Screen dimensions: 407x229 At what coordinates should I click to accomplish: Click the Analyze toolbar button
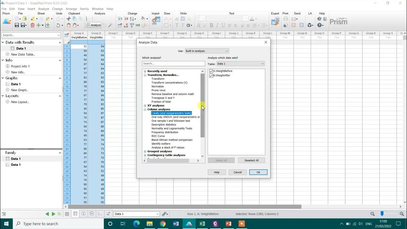point(94,25)
